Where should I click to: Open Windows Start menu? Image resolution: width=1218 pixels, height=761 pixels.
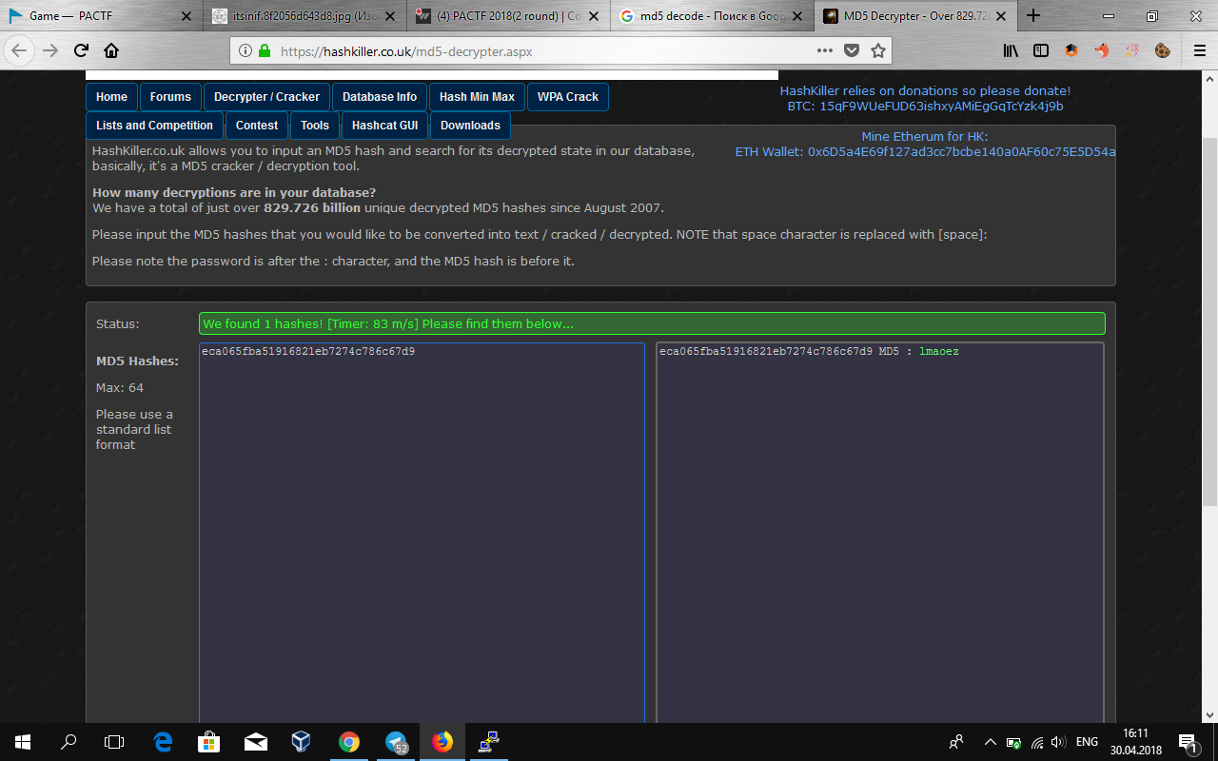[x=23, y=742]
